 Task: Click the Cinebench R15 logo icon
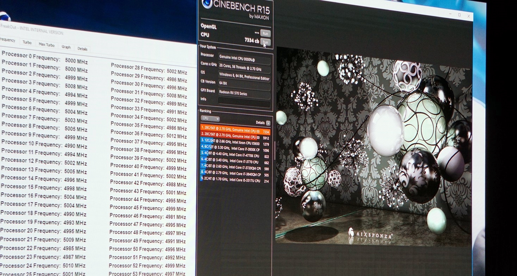(207, 4)
